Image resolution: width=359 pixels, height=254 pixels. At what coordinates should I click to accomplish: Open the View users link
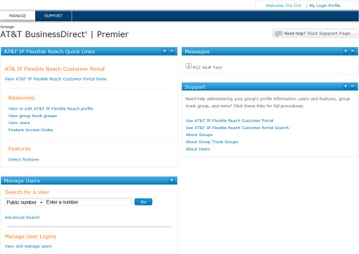(x=19, y=123)
